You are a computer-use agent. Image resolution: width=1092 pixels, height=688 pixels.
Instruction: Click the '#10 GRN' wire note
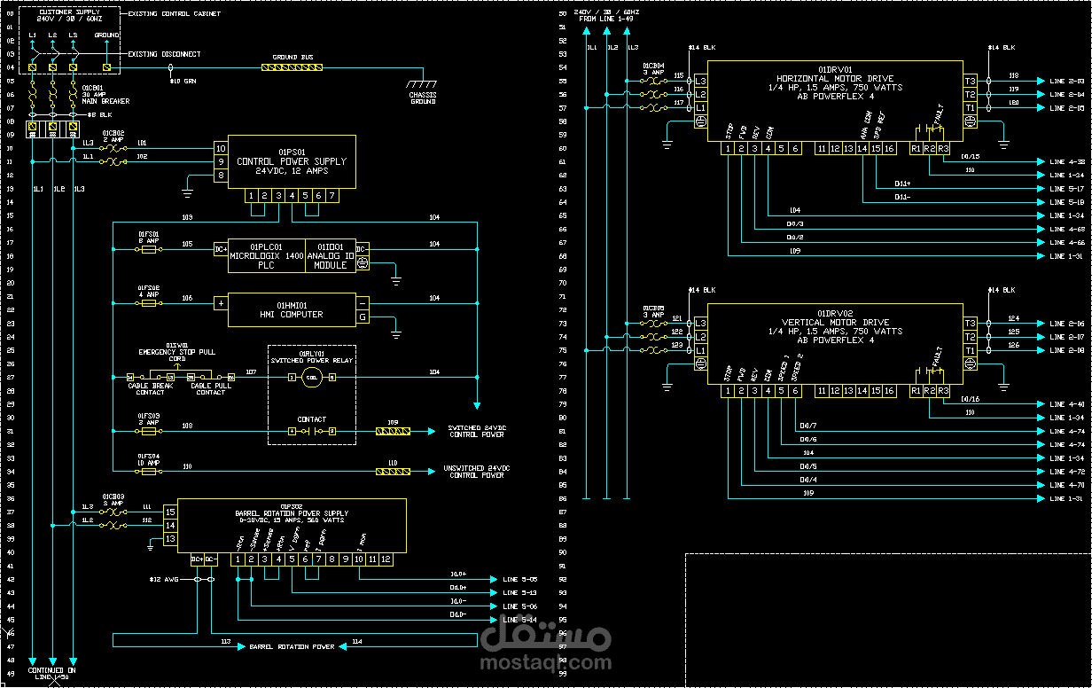click(x=182, y=81)
